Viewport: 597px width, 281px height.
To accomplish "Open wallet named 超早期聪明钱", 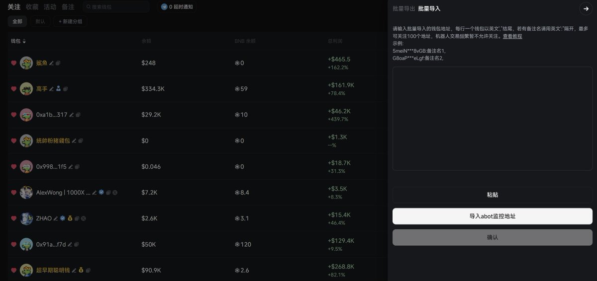I will pos(53,271).
